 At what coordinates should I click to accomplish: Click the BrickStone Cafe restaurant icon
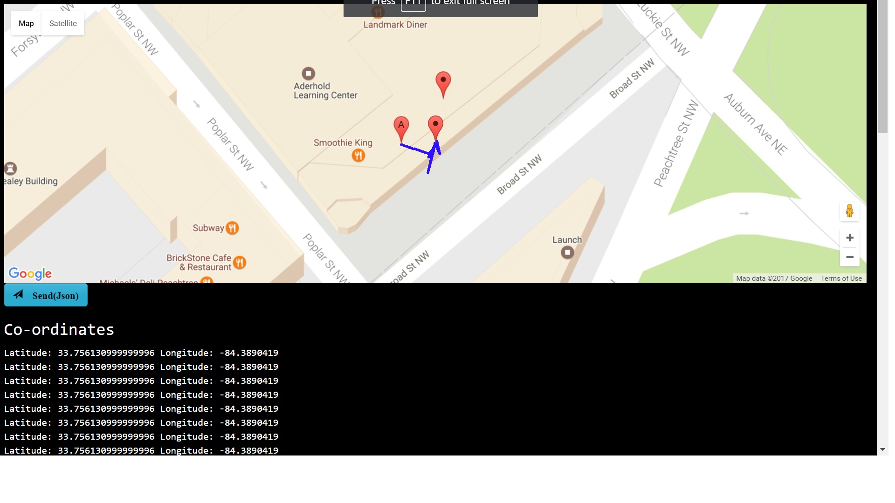pos(240,262)
